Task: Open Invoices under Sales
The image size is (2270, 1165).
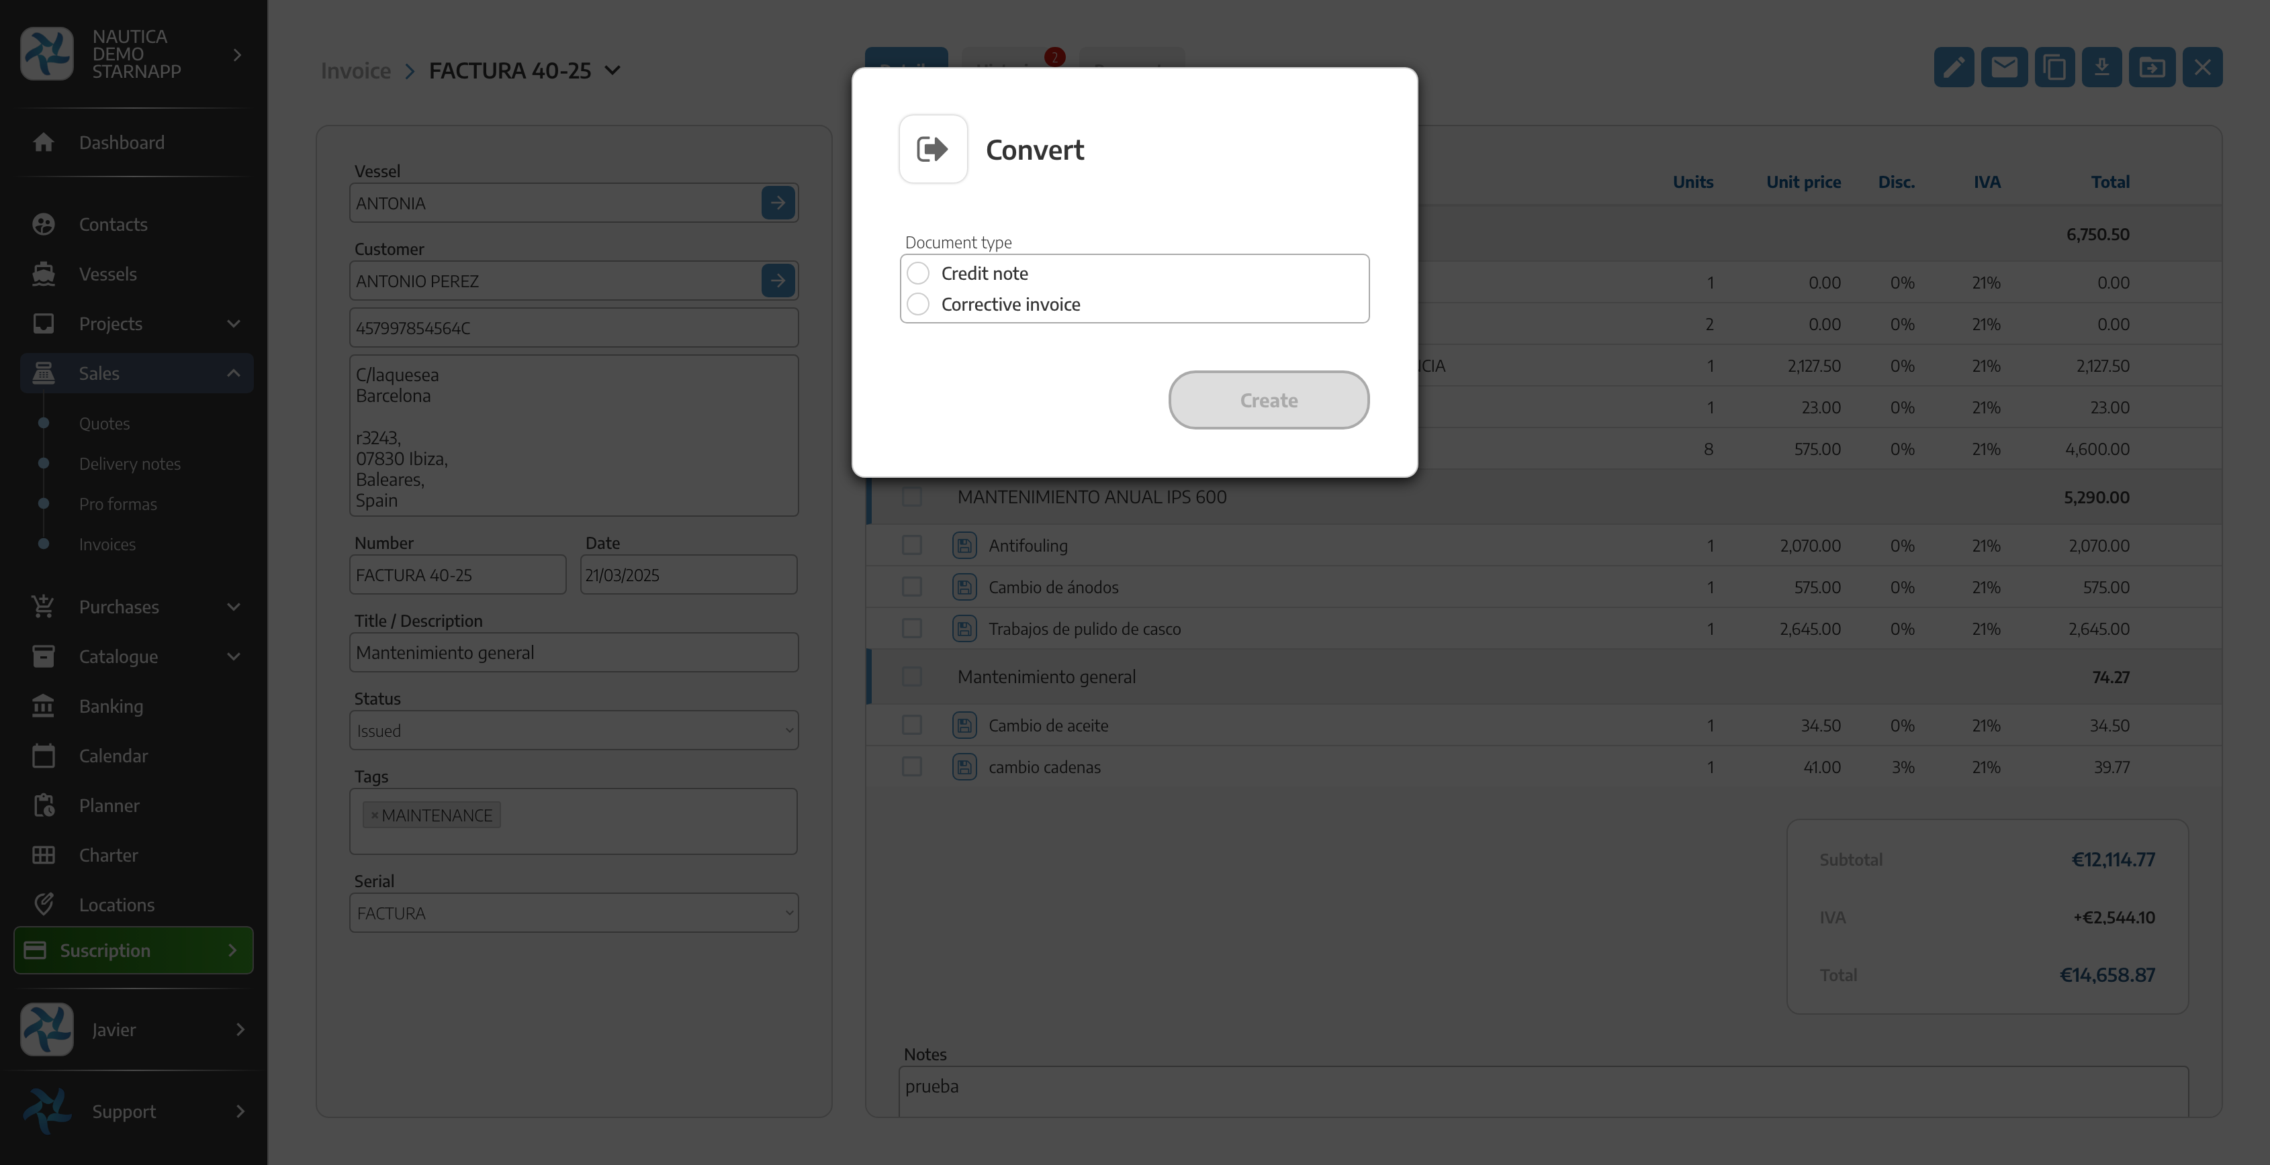Action: 107,545
